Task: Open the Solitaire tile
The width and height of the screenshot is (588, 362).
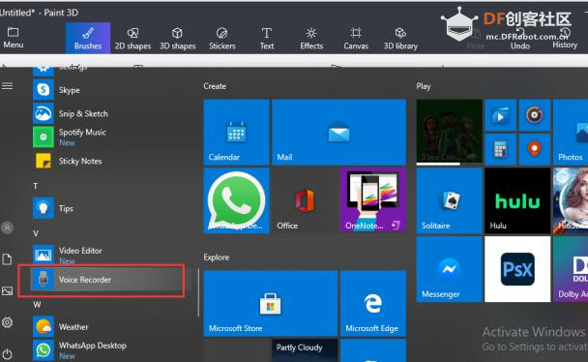Action: pyautogui.click(x=450, y=200)
